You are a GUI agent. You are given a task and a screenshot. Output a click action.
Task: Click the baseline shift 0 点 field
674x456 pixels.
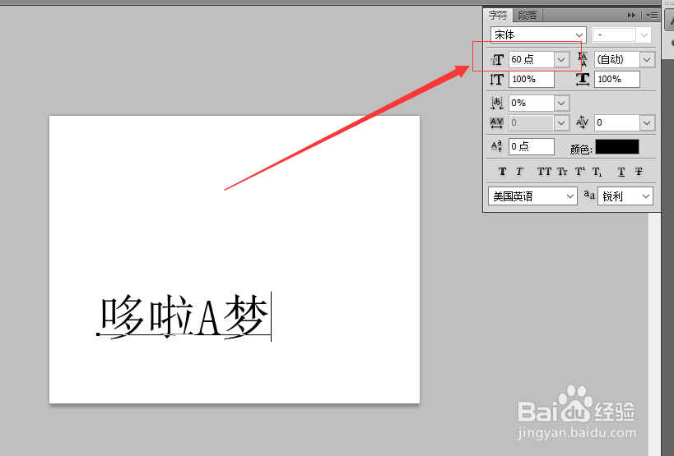click(x=532, y=147)
